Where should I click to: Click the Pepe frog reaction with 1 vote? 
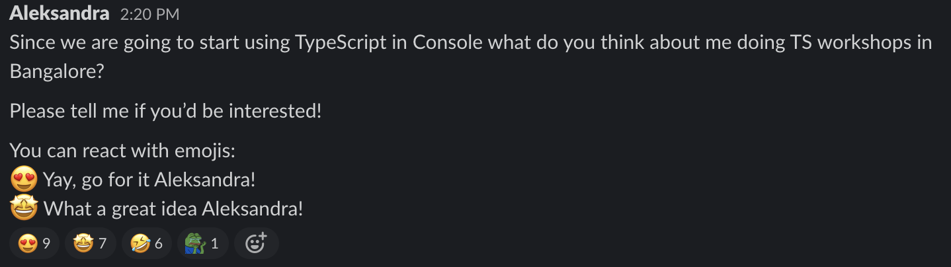tap(202, 243)
